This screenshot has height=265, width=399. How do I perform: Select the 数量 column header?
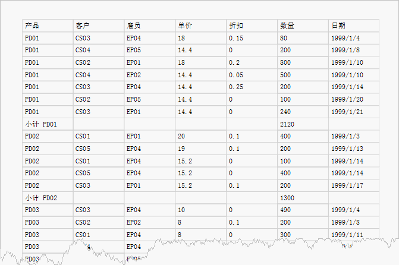303,26
